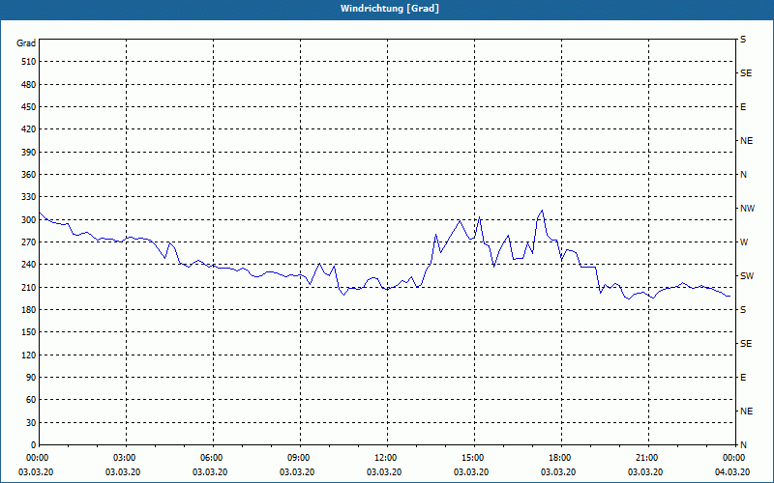The width and height of the screenshot is (774, 483).
Task: Select the 60 value on left axis
Action: [x=31, y=400]
